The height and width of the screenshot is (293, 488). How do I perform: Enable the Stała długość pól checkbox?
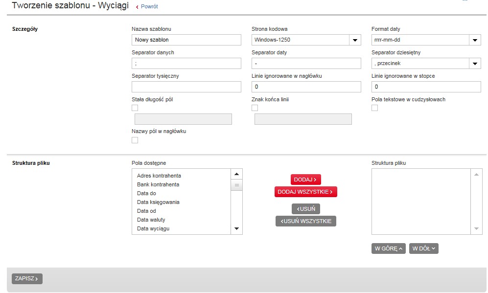(135, 108)
